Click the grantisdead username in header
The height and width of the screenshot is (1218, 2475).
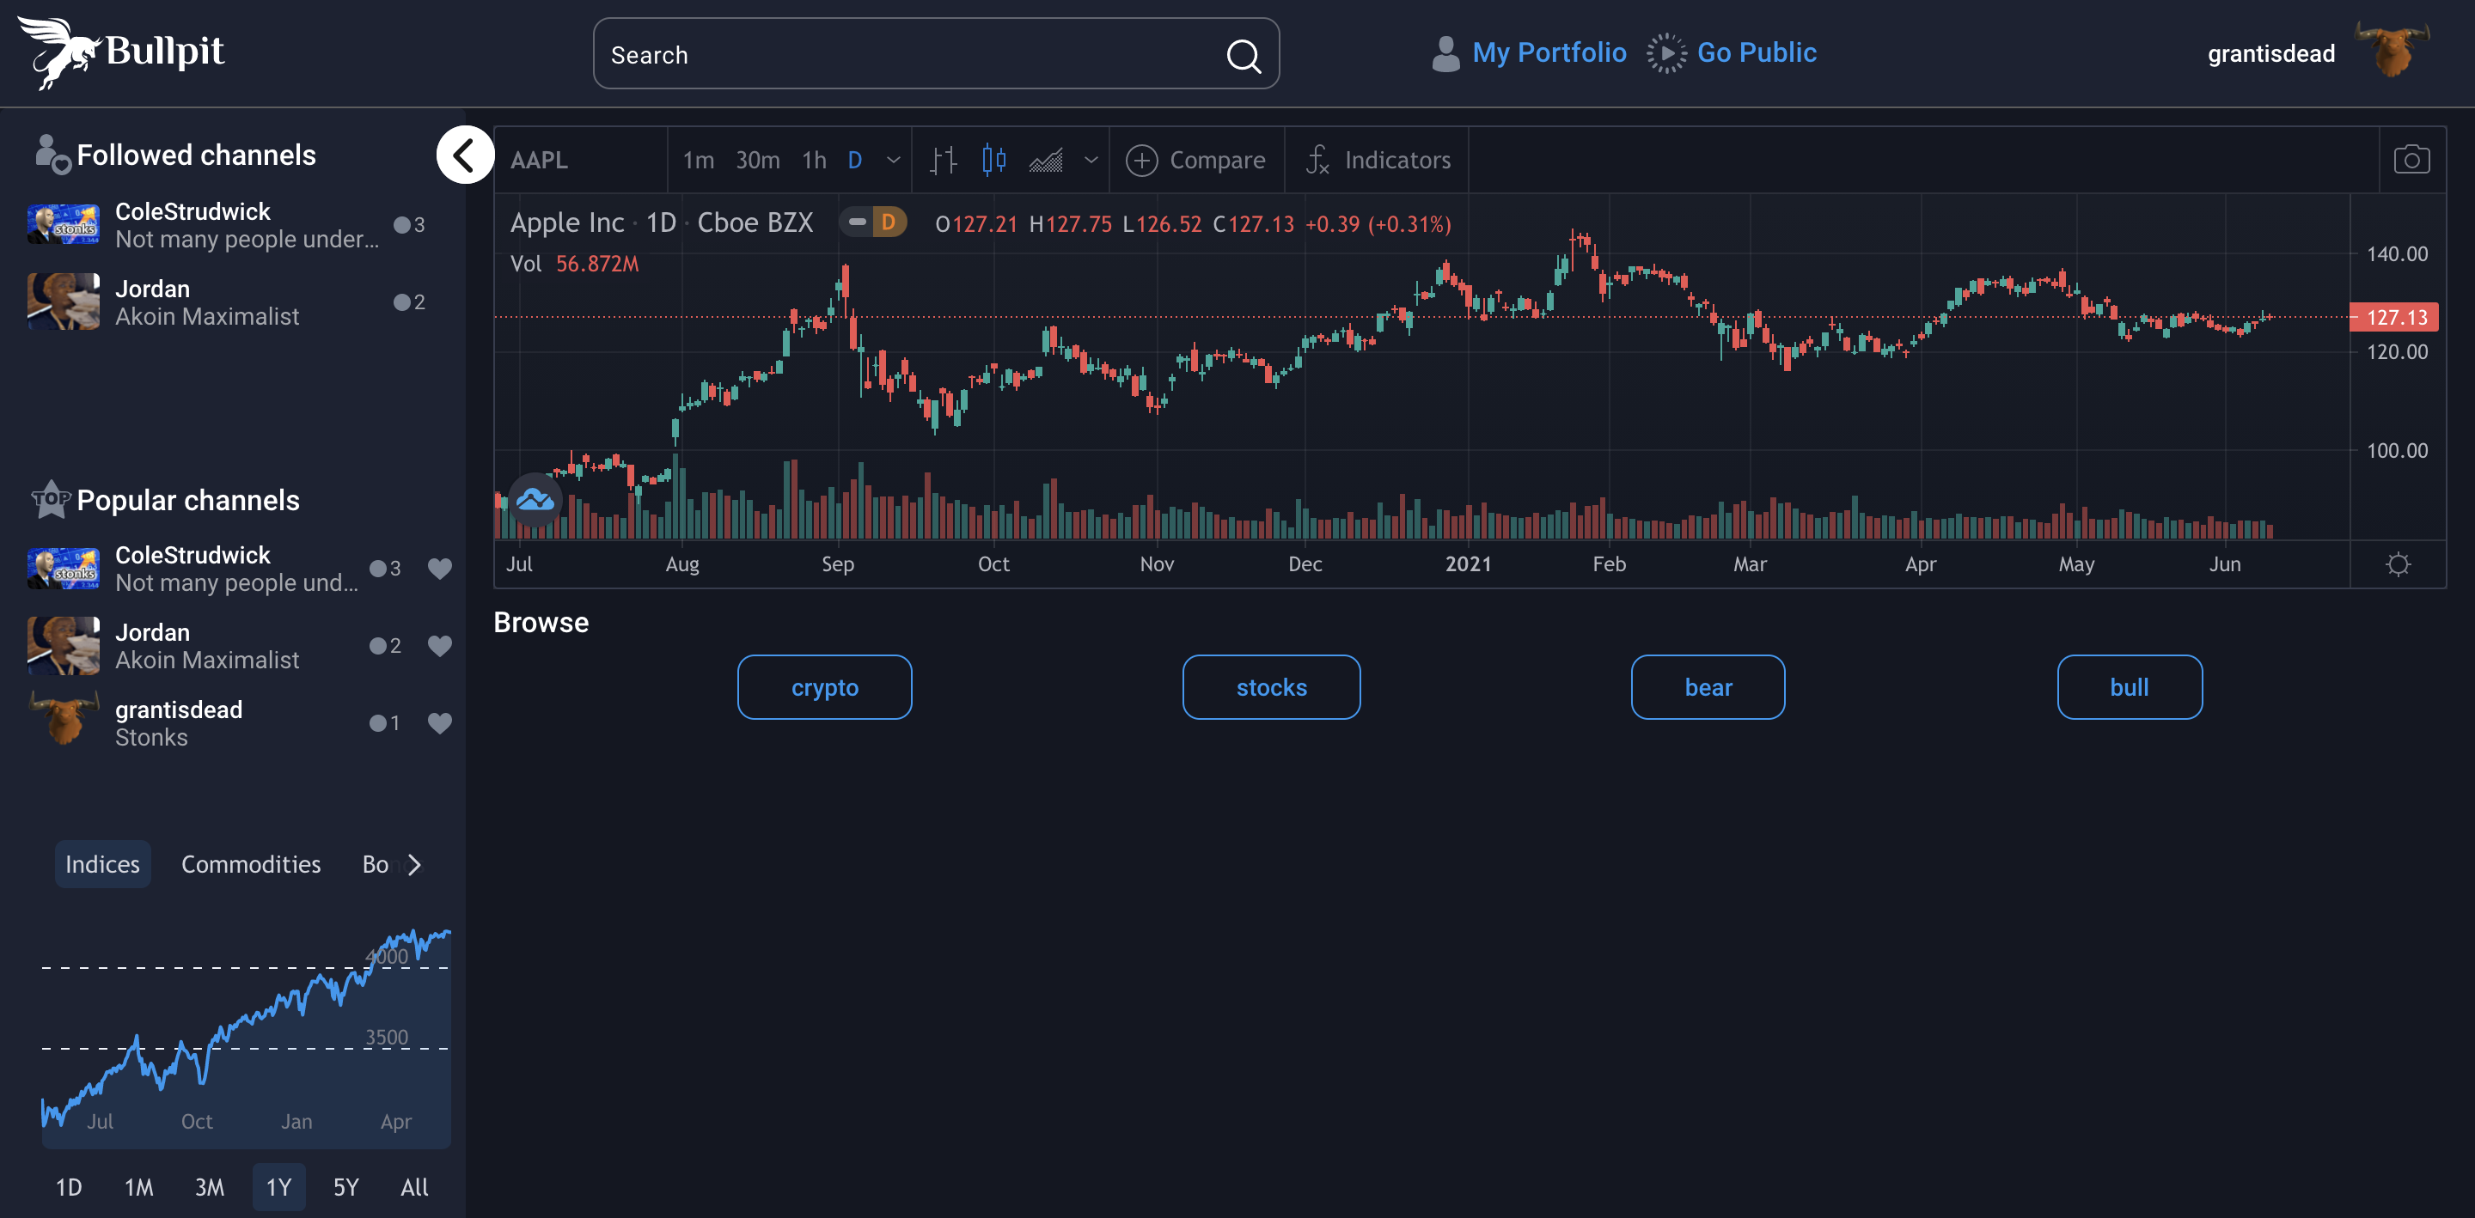tap(2270, 54)
